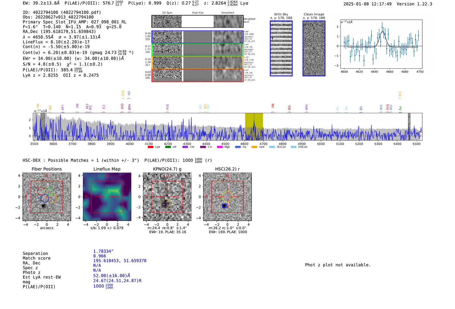Select the orange-bordered 2D fiber spectrum row
455x309 pixels.
(198, 63)
